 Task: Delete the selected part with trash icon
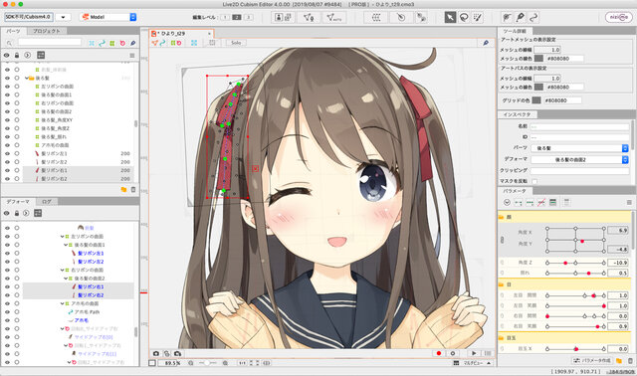tap(133, 189)
